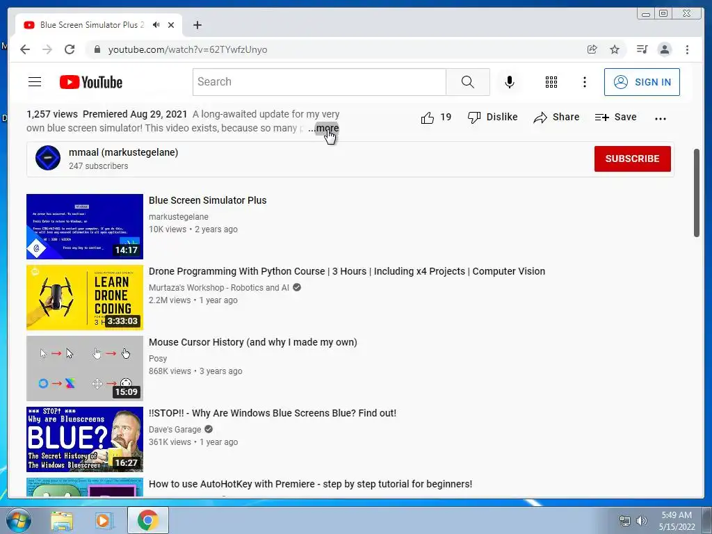Open more actions ellipsis beside Save

[x=661, y=118]
